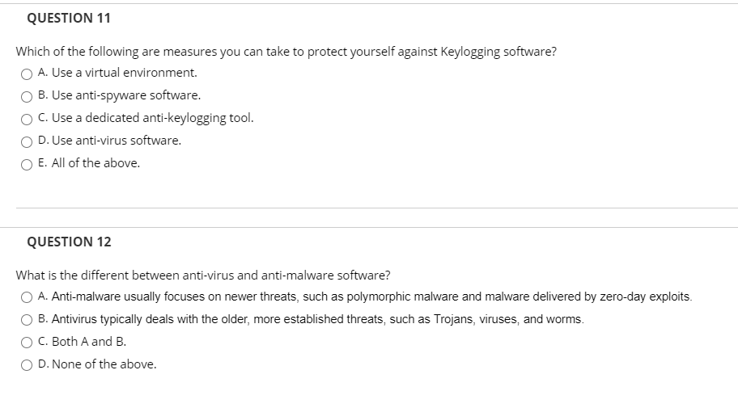
Task: Pick radio button D 'Use anti-virus software'
Action: pos(27,142)
